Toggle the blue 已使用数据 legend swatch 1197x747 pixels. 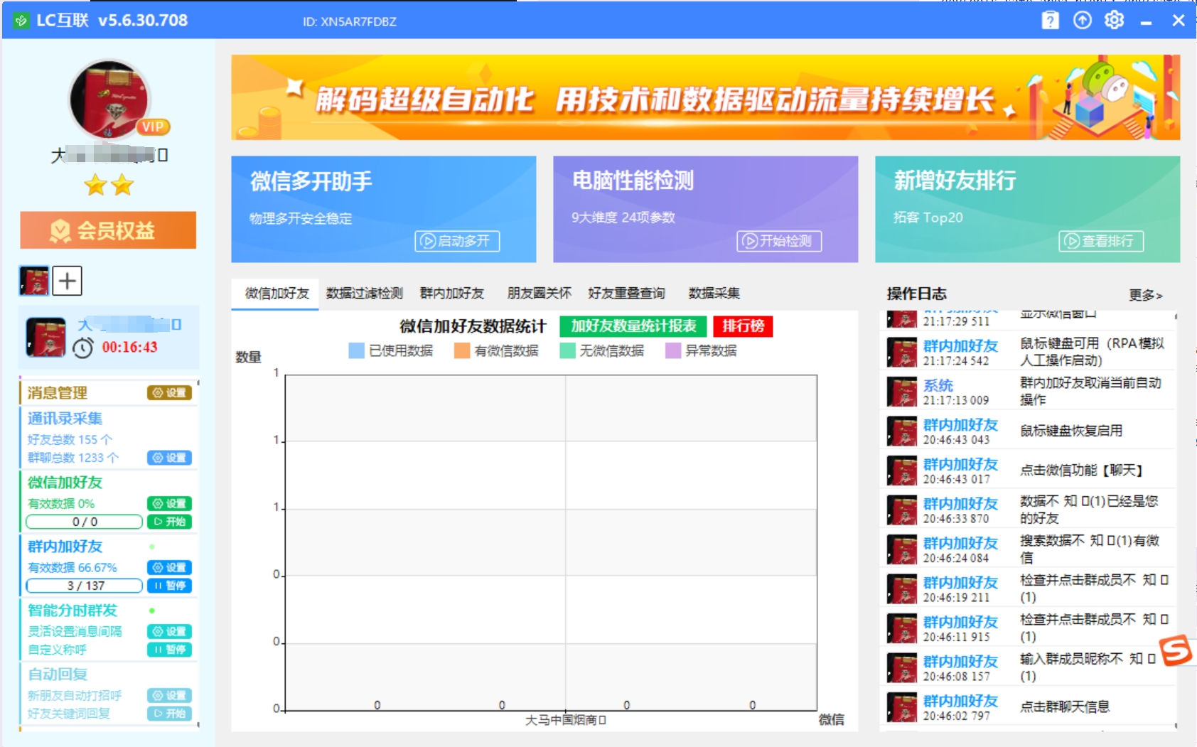356,351
